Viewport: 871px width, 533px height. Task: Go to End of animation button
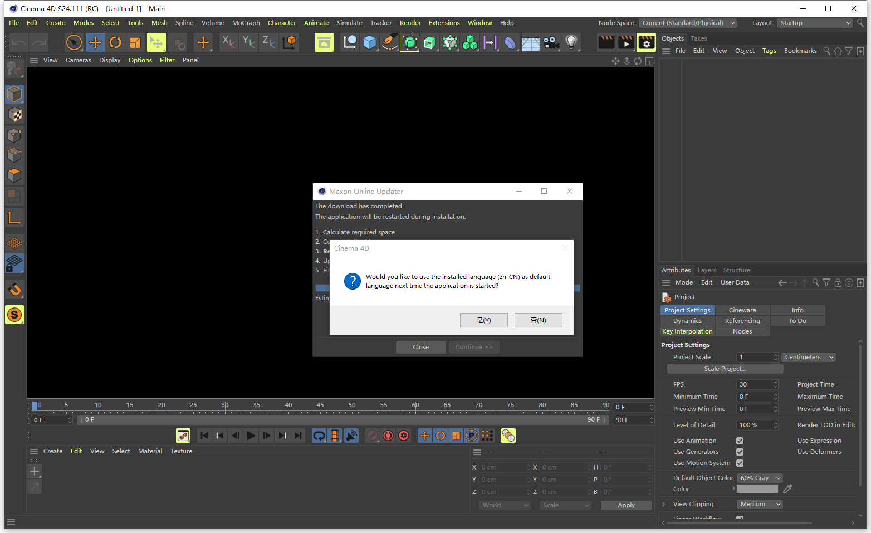[298, 436]
